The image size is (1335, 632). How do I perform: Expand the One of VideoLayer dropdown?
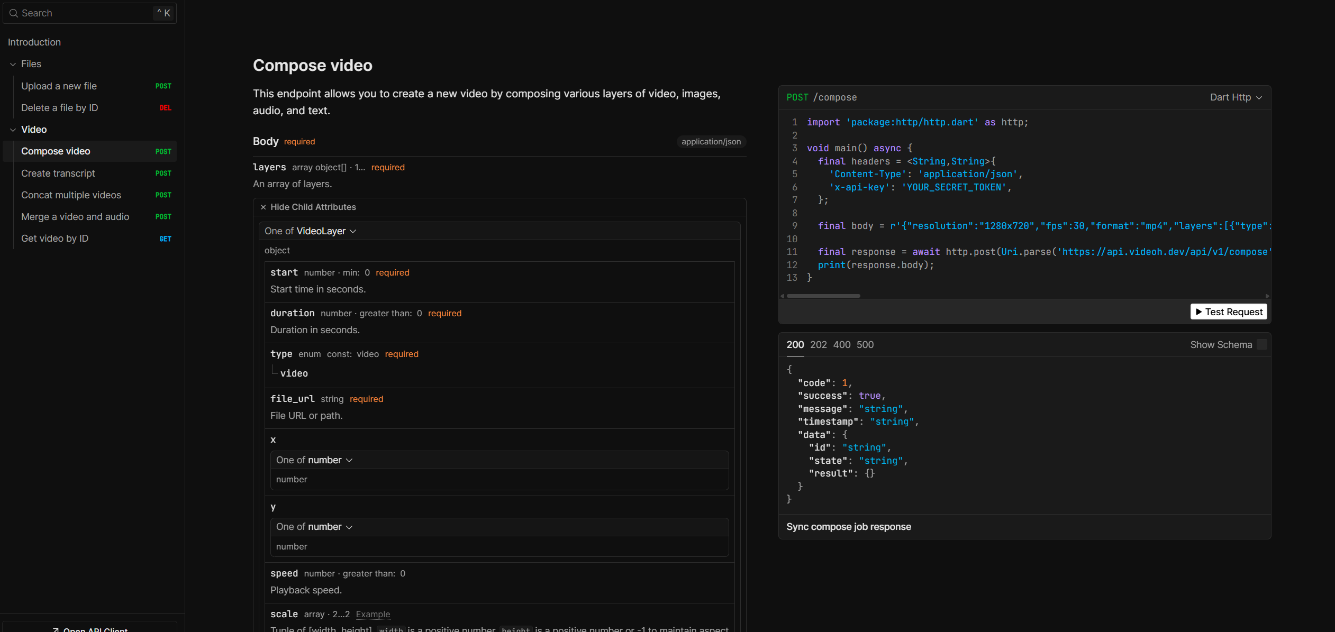pos(310,231)
